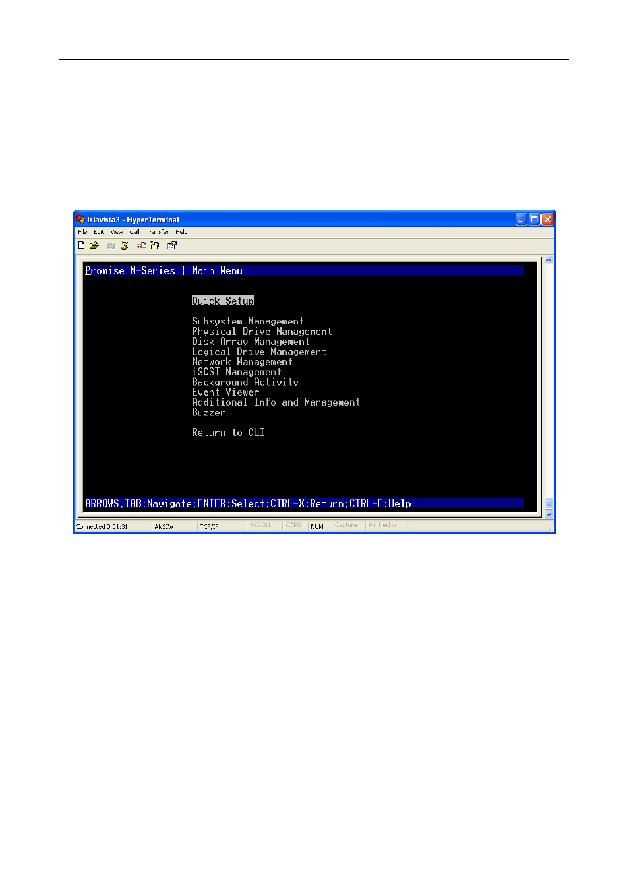Close the HyperTerminal window

click(547, 220)
